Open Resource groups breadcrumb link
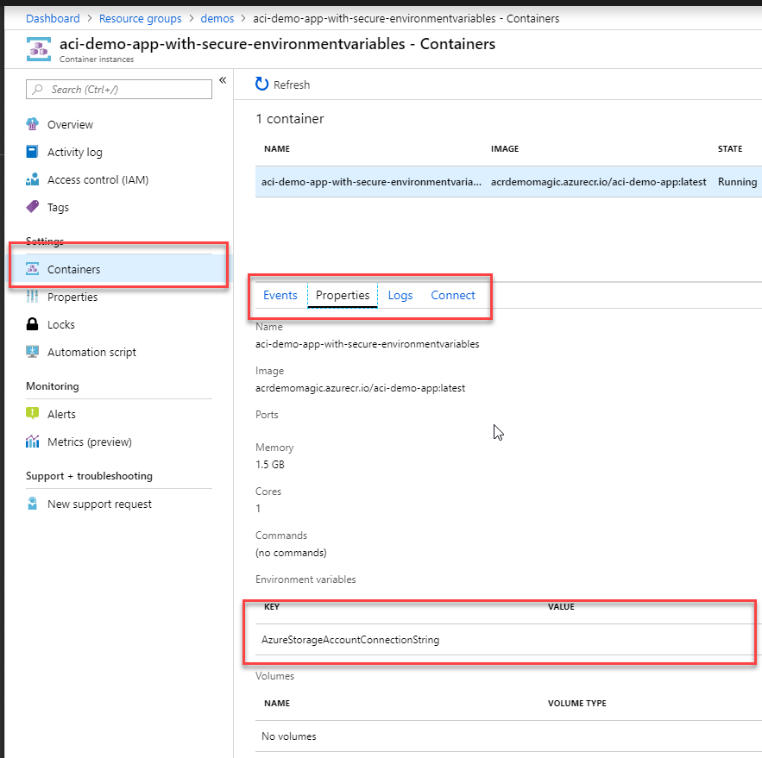 [140, 18]
